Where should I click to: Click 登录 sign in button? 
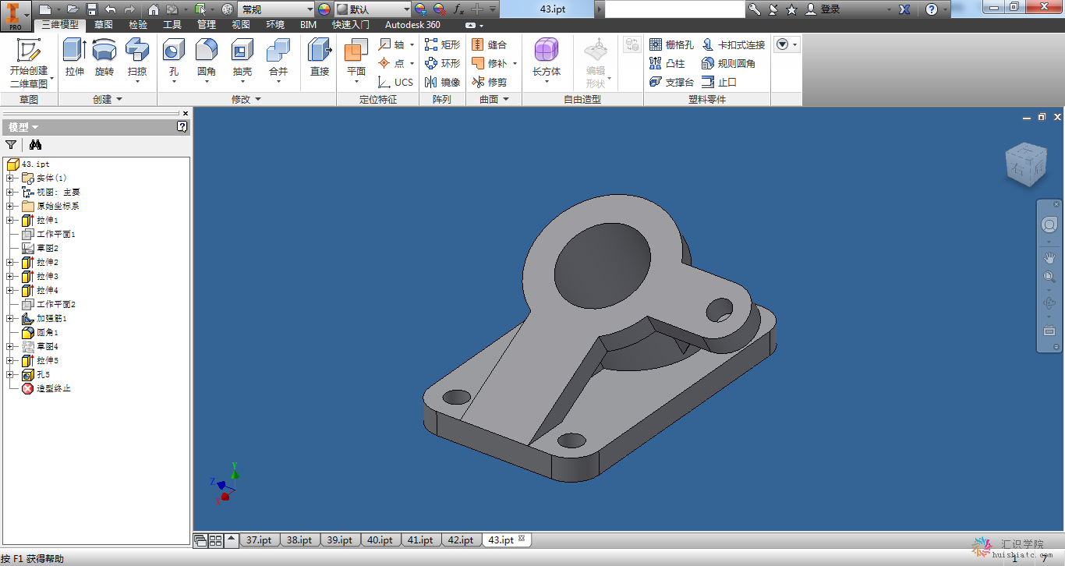point(823,9)
